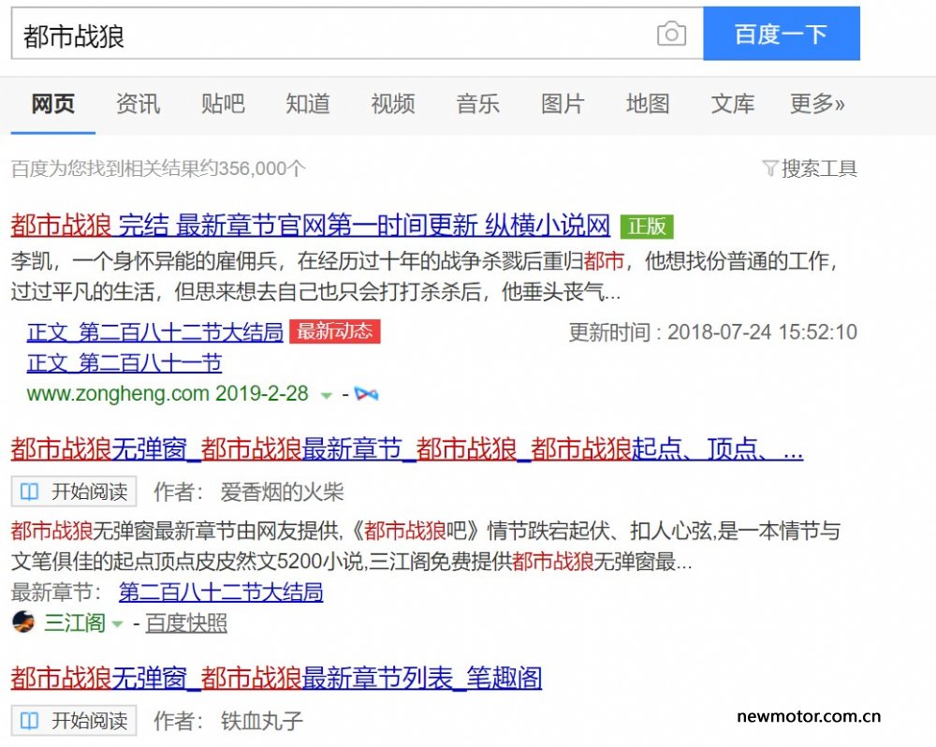Open the 纵横小说网 都市战狼 result title
This screenshot has width=936, height=747.
click(x=311, y=226)
